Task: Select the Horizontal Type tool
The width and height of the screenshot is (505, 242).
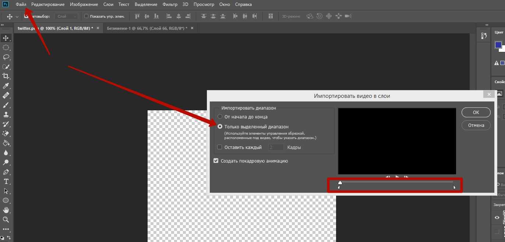Action: pyautogui.click(x=6, y=181)
